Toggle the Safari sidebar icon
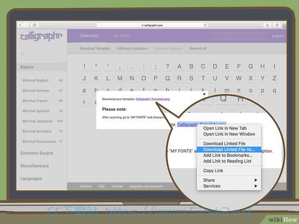 click(34, 25)
